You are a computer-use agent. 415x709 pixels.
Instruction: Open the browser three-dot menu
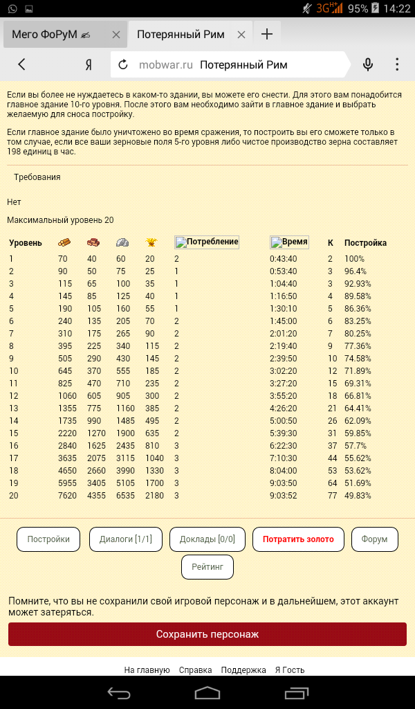pyautogui.click(x=397, y=64)
